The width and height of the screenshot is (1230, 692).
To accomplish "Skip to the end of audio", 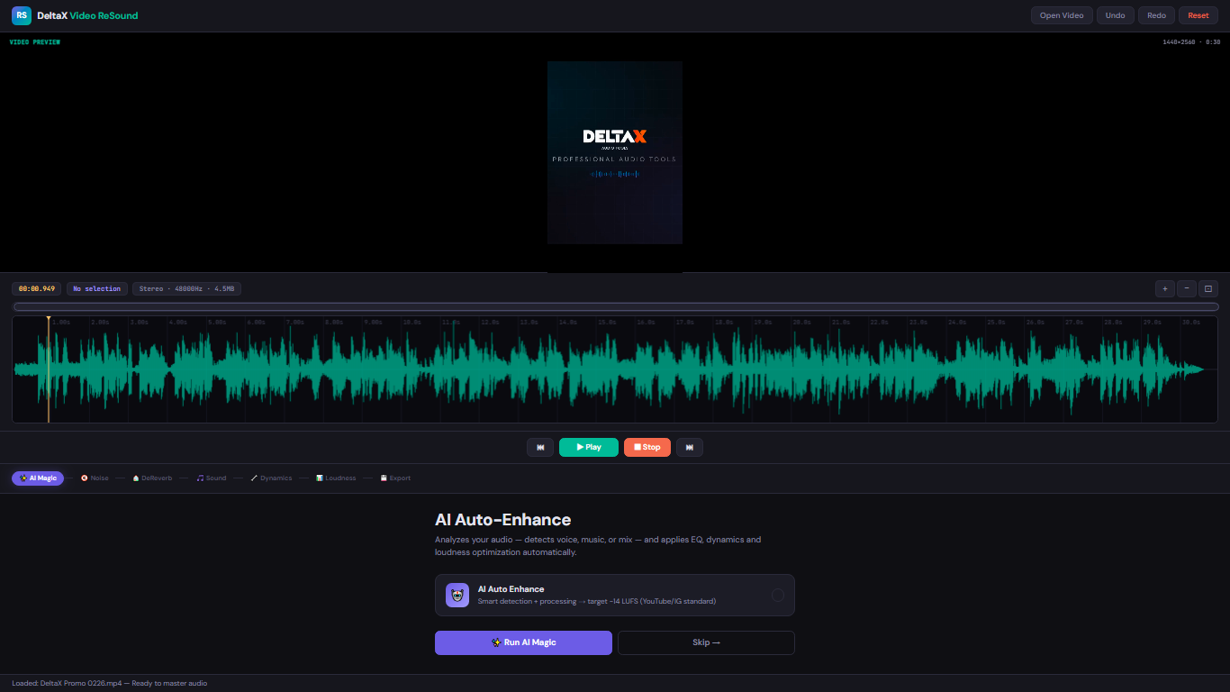I will (690, 447).
